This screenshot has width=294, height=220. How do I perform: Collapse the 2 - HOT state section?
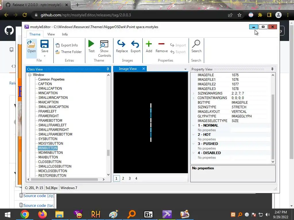click(x=194, y=135)
